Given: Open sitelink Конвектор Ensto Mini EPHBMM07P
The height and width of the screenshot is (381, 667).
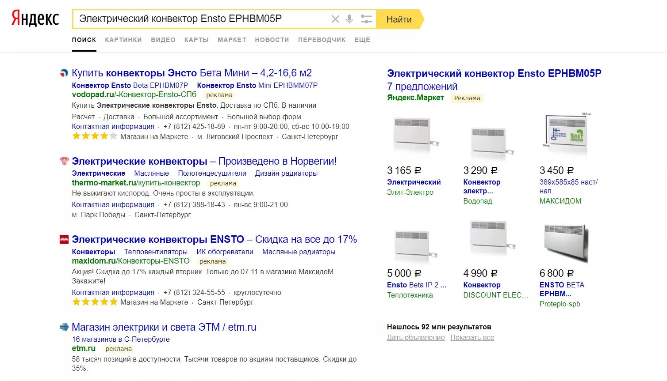Looking at the screenshot, I should (x=257, y=85).
